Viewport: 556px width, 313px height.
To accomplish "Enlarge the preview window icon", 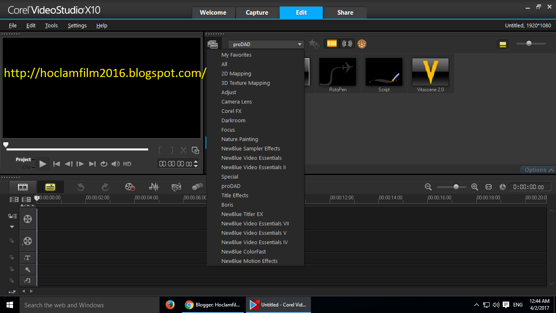I will [195, 150].
